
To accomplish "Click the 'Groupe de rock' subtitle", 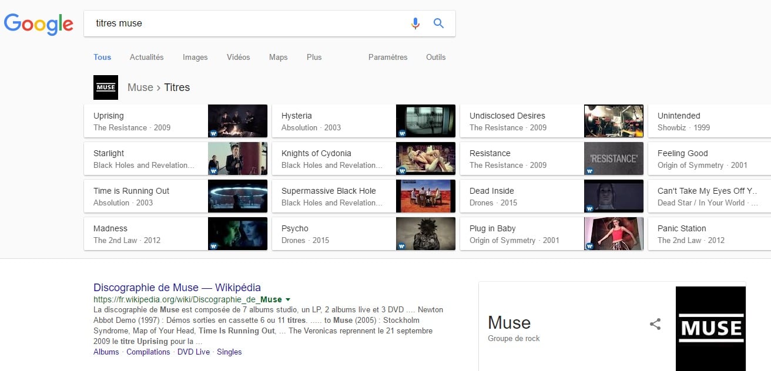I will [x=514, y=338].
